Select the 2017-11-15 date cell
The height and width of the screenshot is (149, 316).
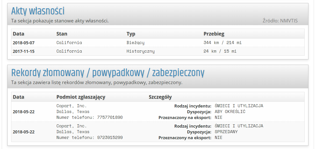tap(24, 51)
